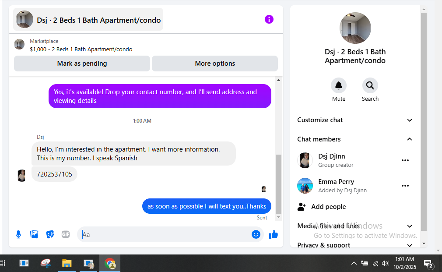This screenshot has width=442, height=272.
Task: Mute the chat with the bell icon
Action: pos(339,85)
